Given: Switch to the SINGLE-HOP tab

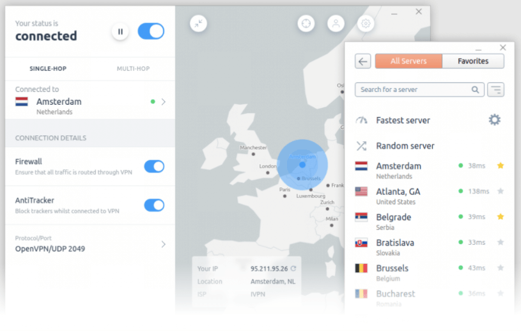Looking at the screenshot, I should [x=48, y=69].
